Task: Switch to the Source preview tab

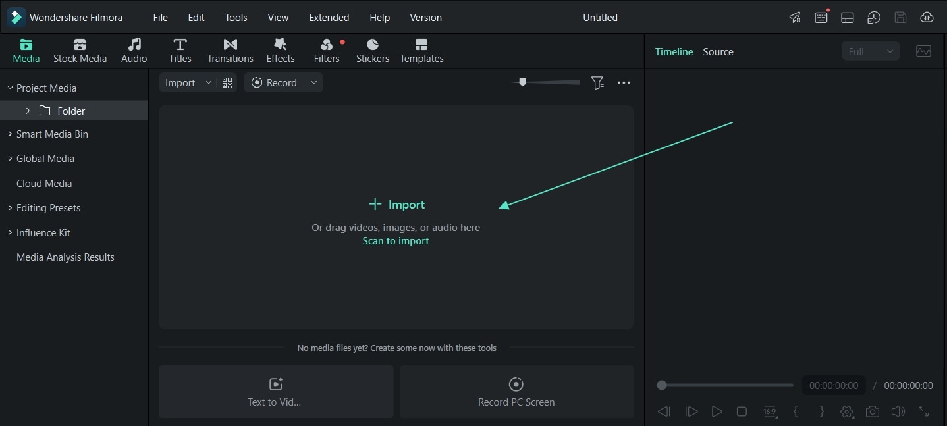Action: 718,51
